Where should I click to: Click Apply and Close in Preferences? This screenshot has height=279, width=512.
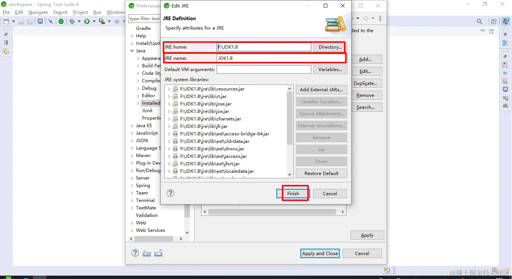(320, 253)
